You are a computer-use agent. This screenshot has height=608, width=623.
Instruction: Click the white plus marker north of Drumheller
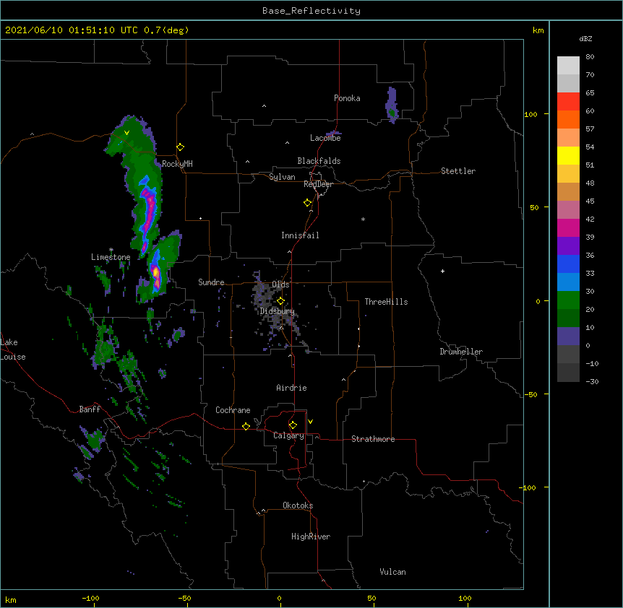coord(442,271)
